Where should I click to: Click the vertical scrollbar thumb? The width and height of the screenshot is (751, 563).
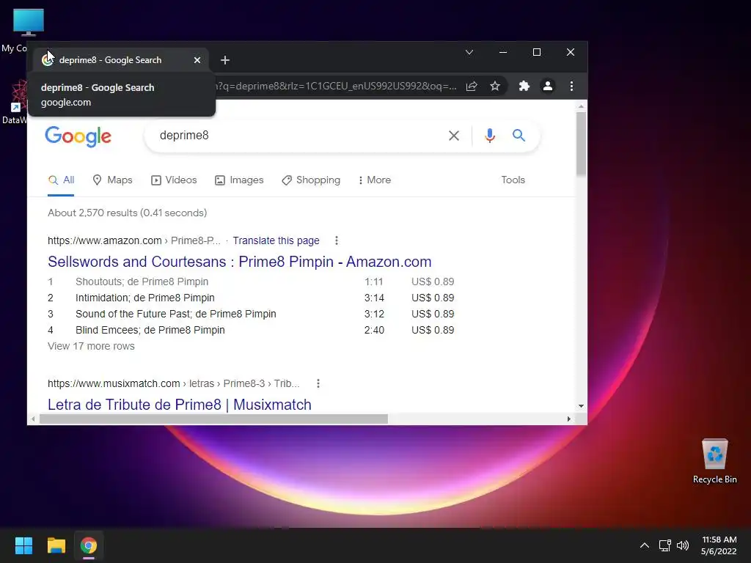(x=581, y=144)
